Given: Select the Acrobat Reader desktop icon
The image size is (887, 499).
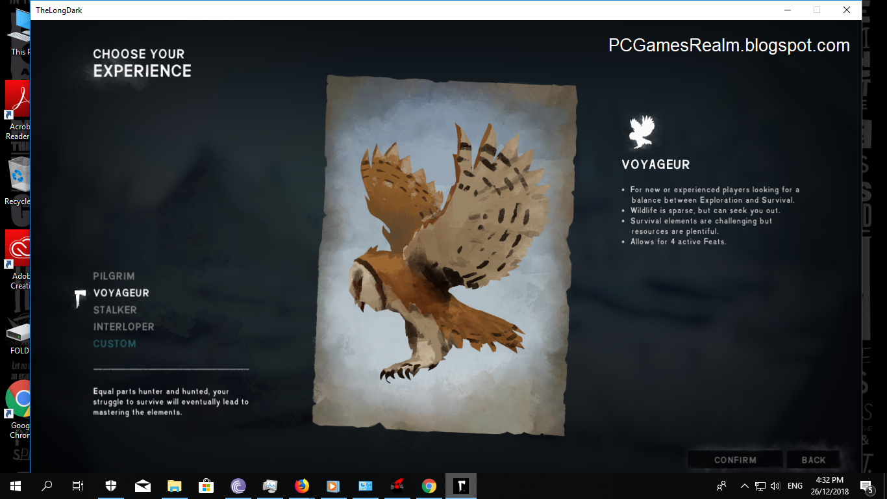Looking at the screenshot, I should (x=18, y=110).
